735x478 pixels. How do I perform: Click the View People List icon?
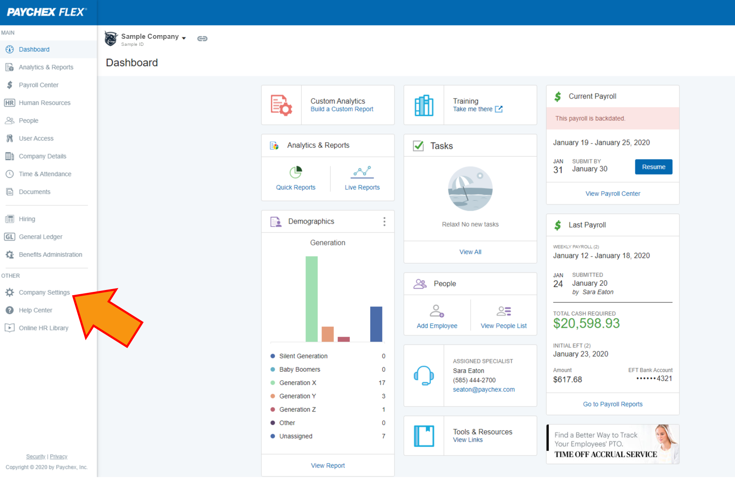coord(504,311)
